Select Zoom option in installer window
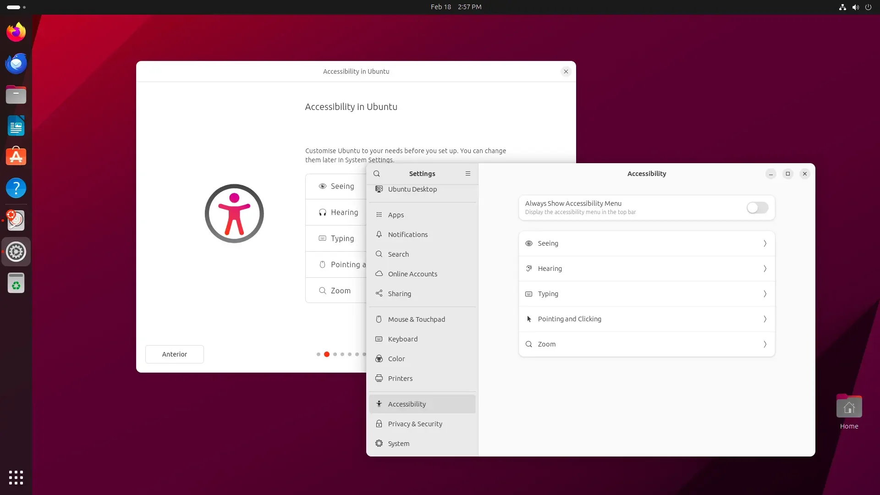This screenshot has height=495, width=880. tap(336, 291)
